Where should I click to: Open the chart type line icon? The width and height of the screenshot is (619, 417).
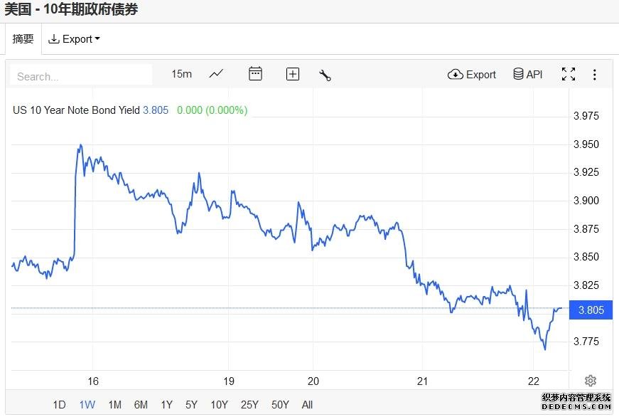point(216,74)
